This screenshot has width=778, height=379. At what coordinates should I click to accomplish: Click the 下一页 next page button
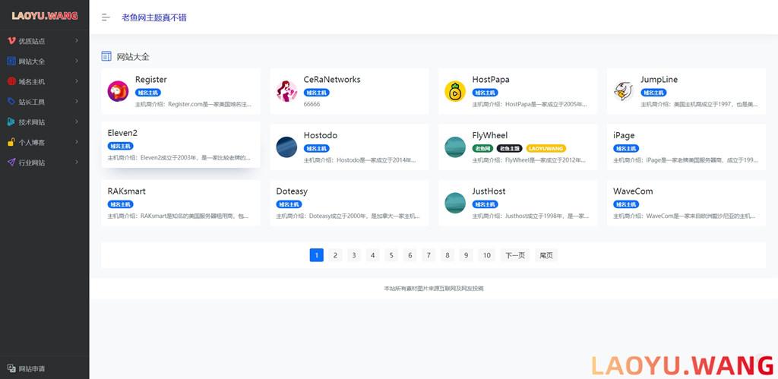[515, 255]
